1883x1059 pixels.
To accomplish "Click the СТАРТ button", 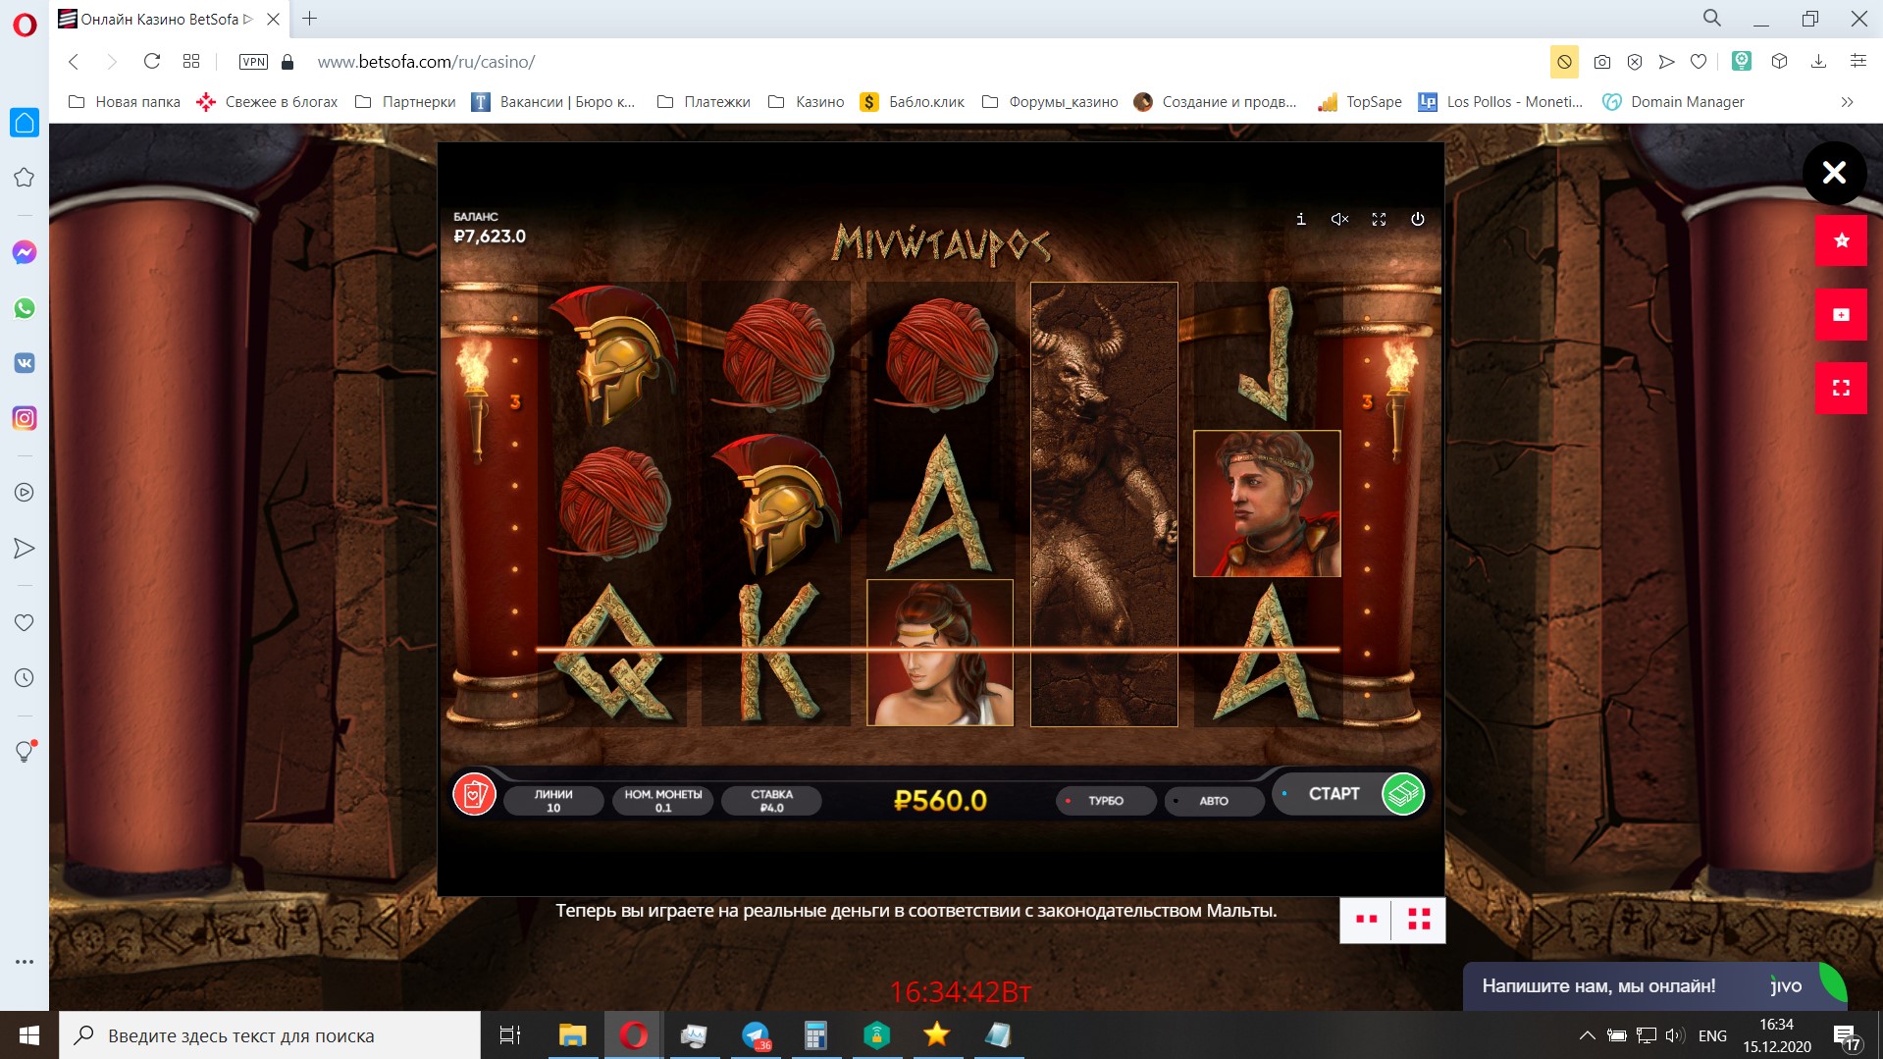I will click(x=1334, y=794).
